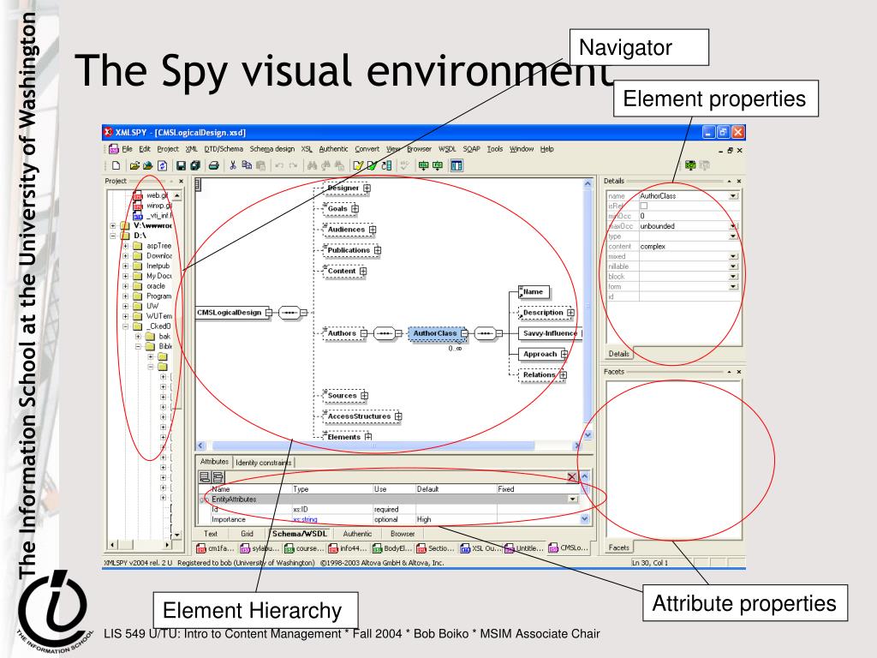This screenshot has width=877, height=658.
Task: Click the yellow well-formedness check icon
Action: [358, 165]
